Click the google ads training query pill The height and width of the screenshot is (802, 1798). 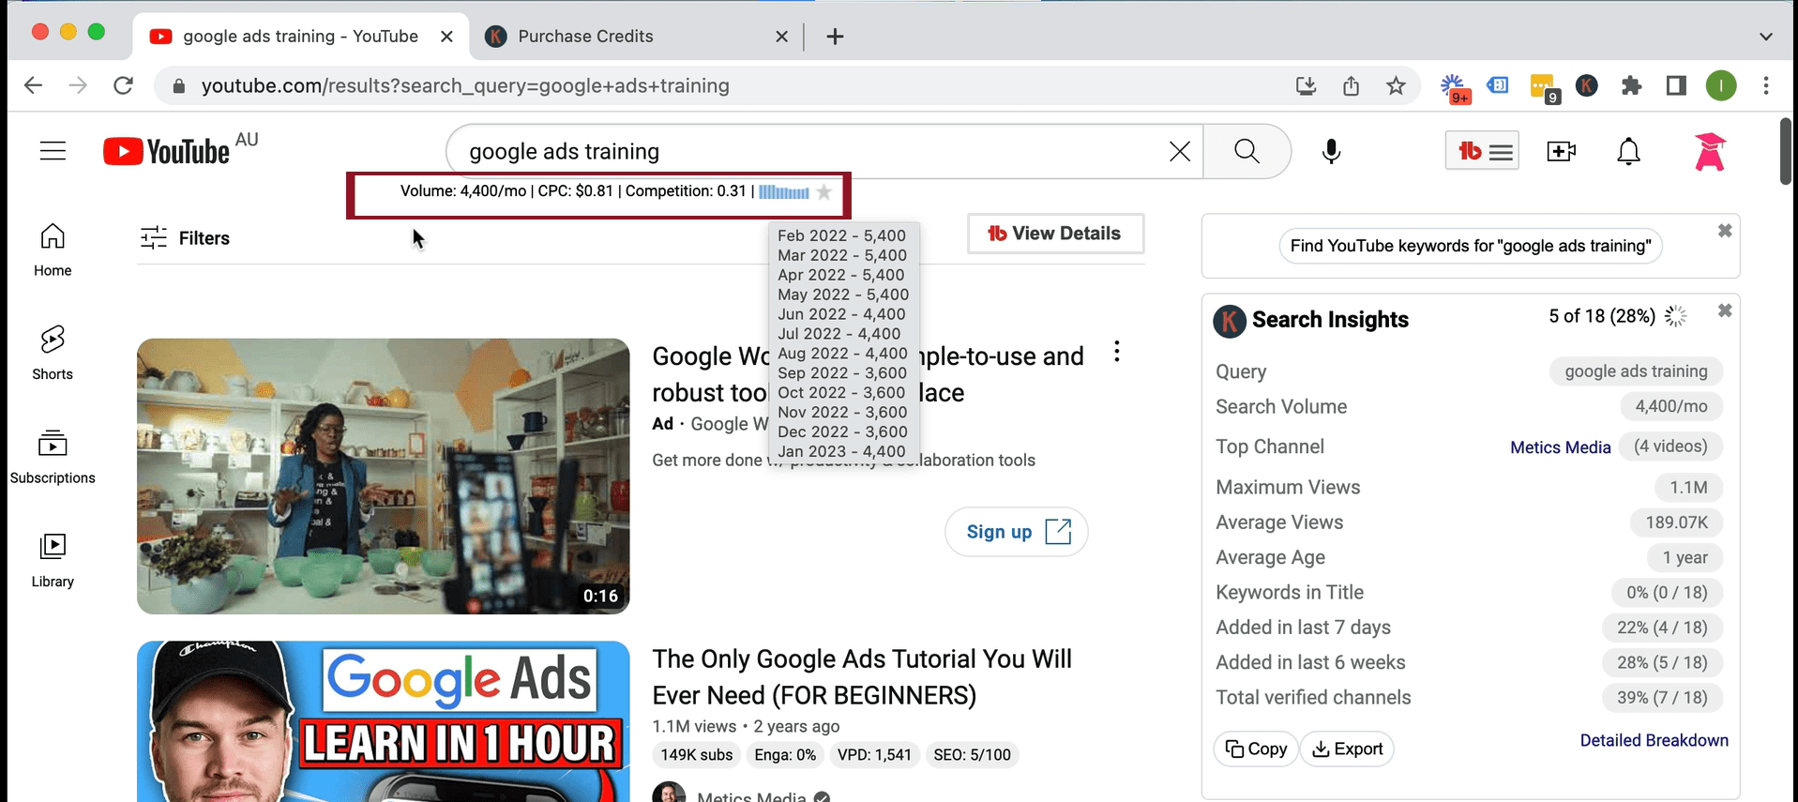pos(1636,371)
